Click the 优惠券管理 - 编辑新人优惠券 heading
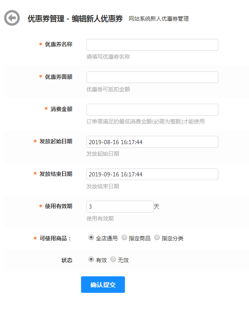Viewport: 249px width, 311px height. tap(75, 19)
